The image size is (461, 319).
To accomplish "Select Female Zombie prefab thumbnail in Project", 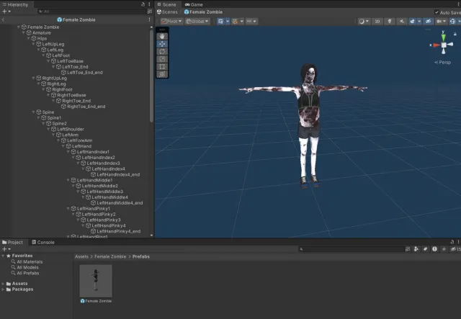I will coord(96,281).
